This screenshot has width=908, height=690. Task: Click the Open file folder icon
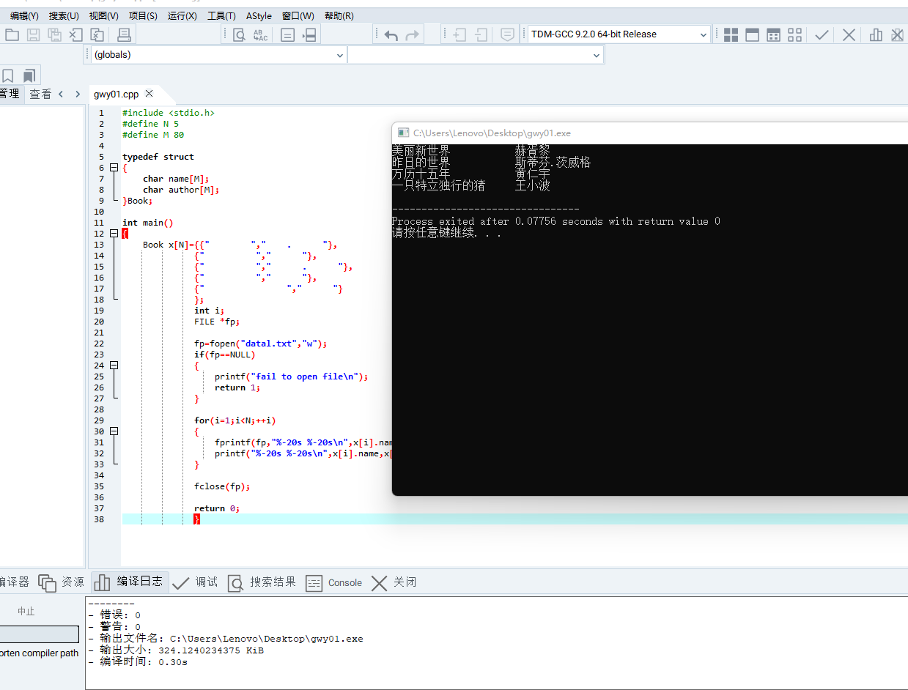(12, 34)
